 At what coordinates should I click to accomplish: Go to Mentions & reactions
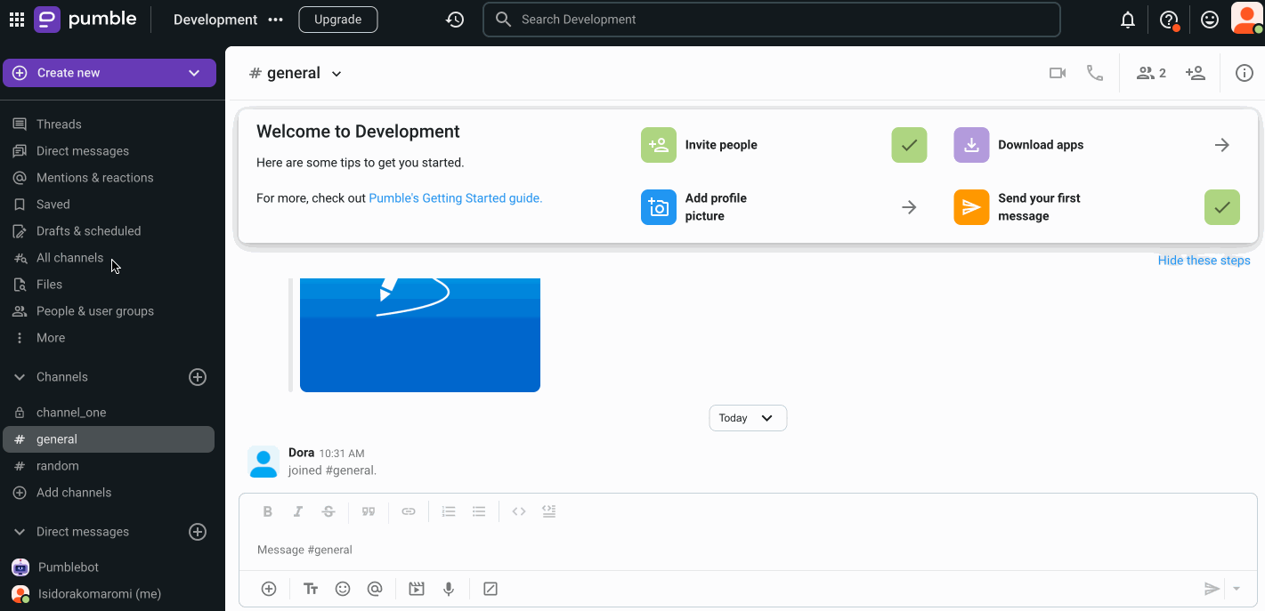tap(94, 178)
